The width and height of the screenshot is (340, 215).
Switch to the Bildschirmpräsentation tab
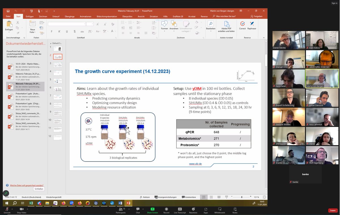point(107,16)
